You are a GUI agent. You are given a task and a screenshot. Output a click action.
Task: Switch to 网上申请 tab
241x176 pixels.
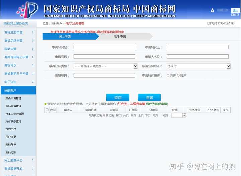point(71,37)
